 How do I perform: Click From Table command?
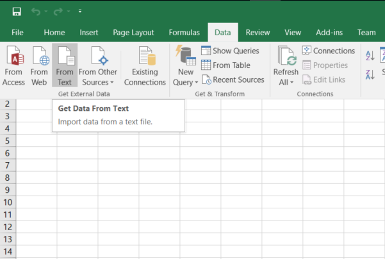pos(225,65)
